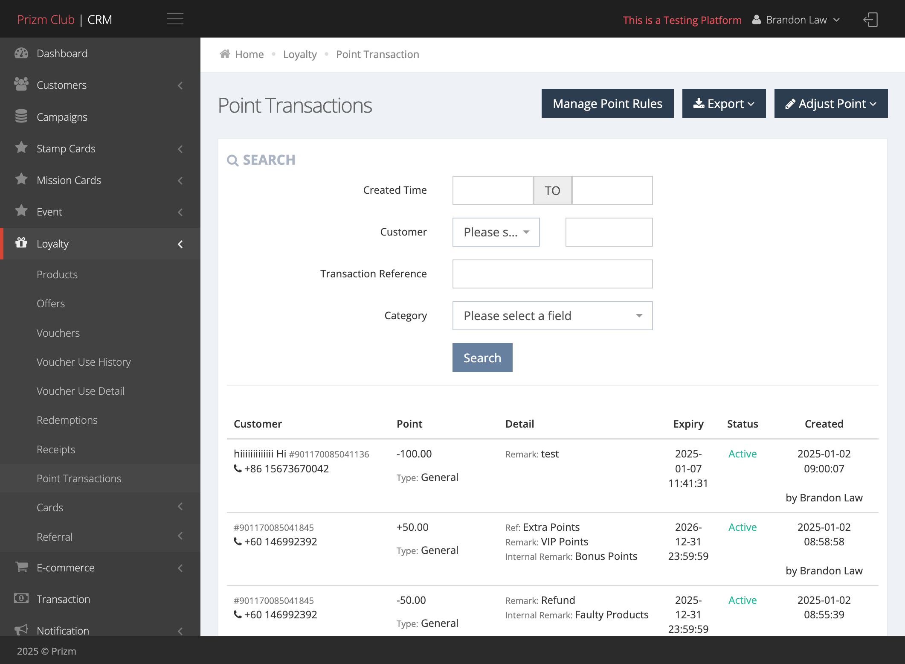This screenshot has width=905, height=664.
Task: Go to Loyalty breadcrumb link
Action: [300, 54]
